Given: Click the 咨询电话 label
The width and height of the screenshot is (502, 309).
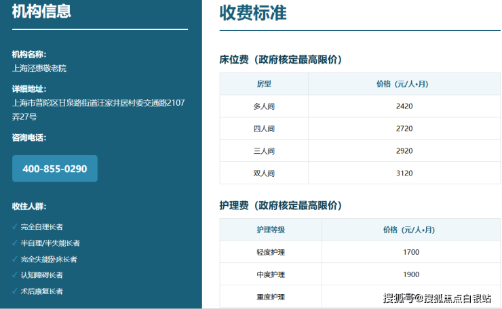Looking at the screenshot, I should (x=29, y=138).
